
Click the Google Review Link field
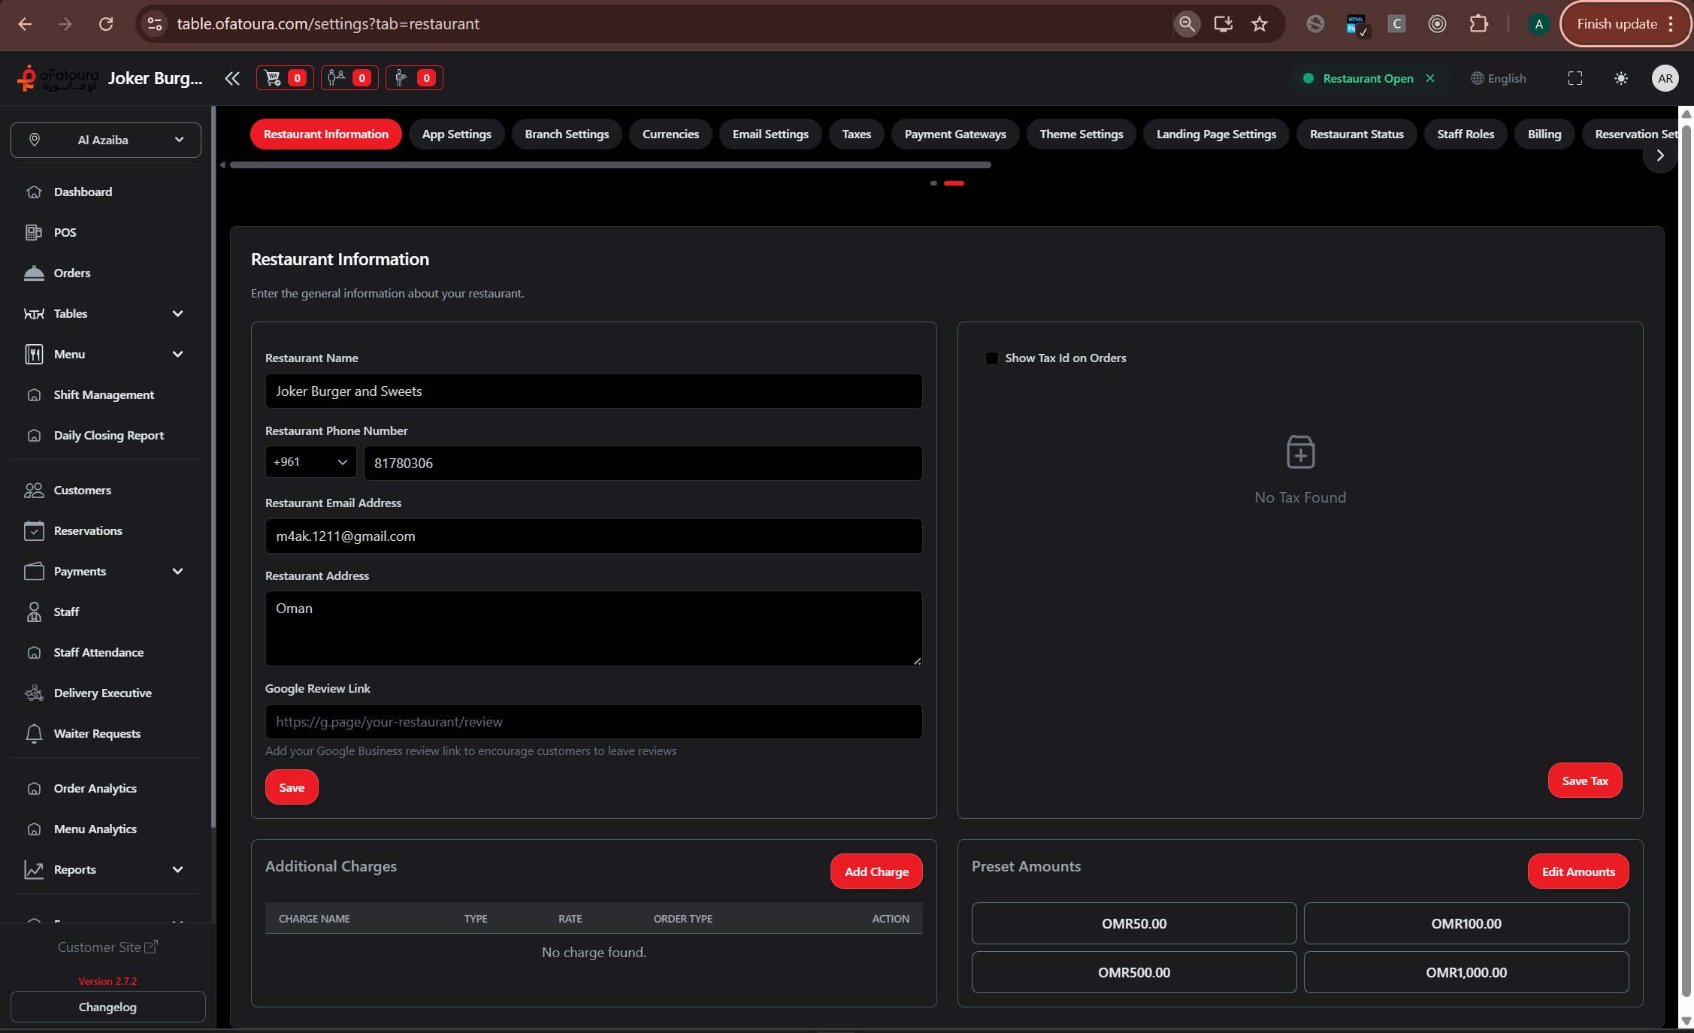pos(594,721)
